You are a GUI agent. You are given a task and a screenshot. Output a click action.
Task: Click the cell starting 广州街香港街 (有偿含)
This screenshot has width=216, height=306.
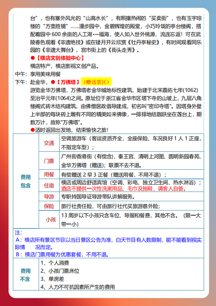[132, 161]
